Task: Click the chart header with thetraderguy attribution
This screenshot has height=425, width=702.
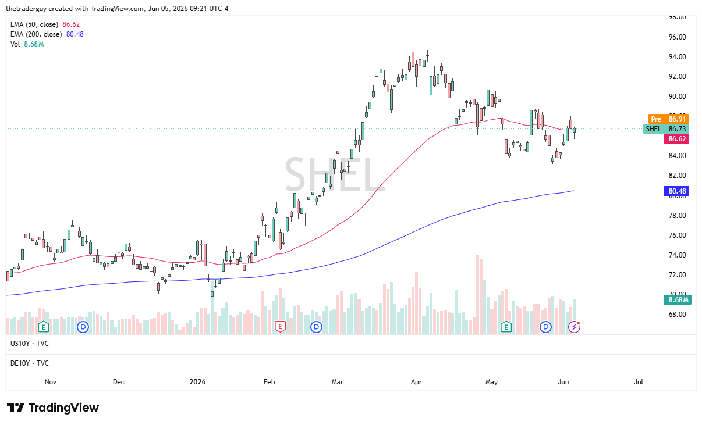Action: coord(117,9)
